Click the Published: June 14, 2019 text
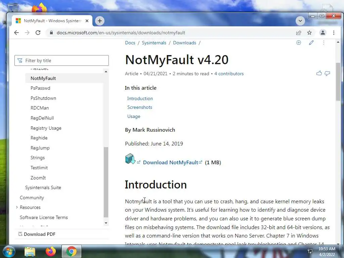Viewport: 344px width, 258px height. point(154,144)
